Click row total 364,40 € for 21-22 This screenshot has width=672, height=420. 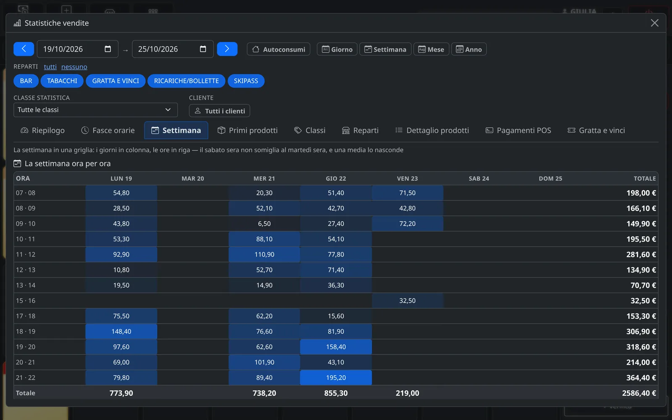pos(641,378)
